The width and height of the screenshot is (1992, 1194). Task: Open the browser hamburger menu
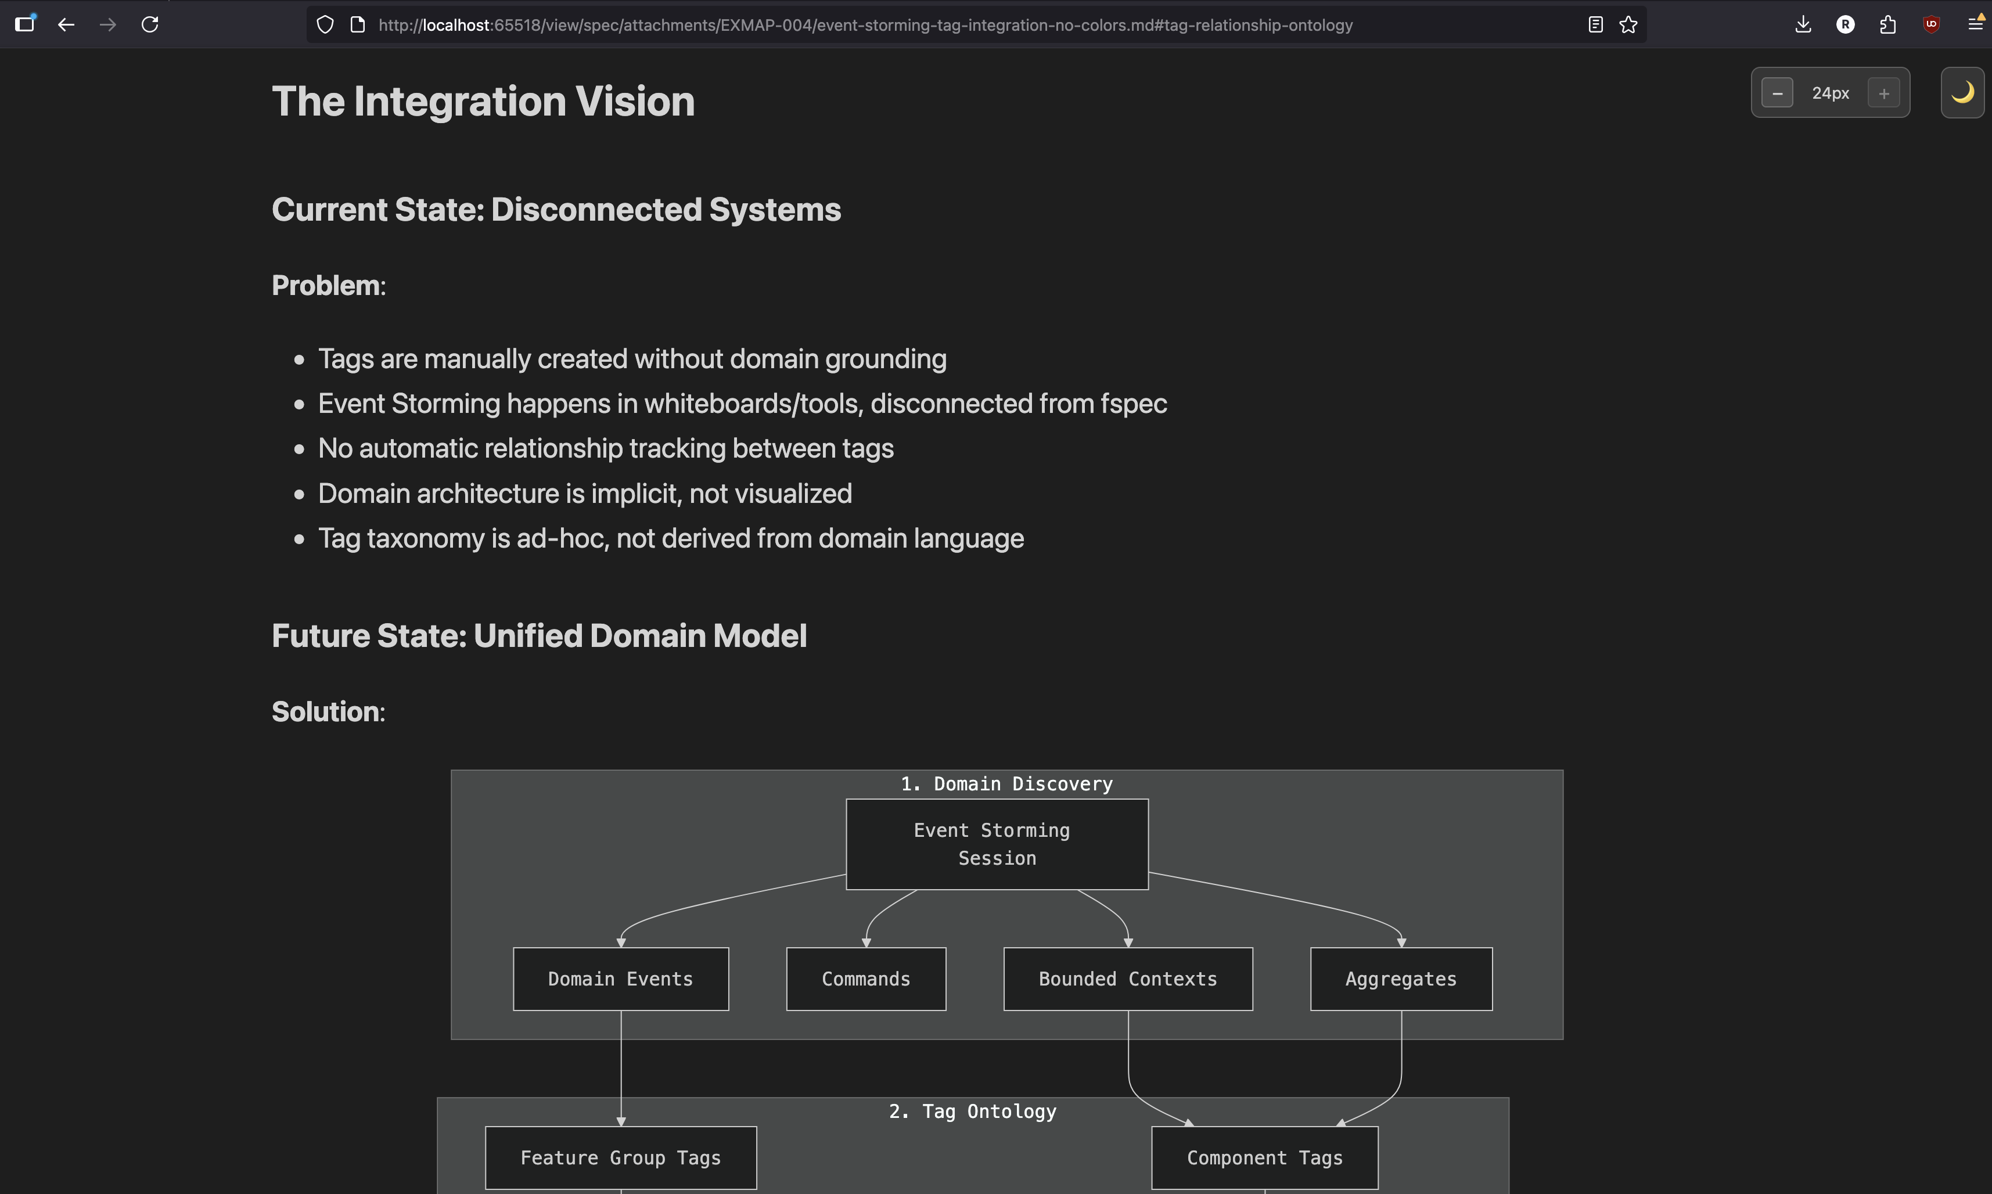(x=1975, y=24)
